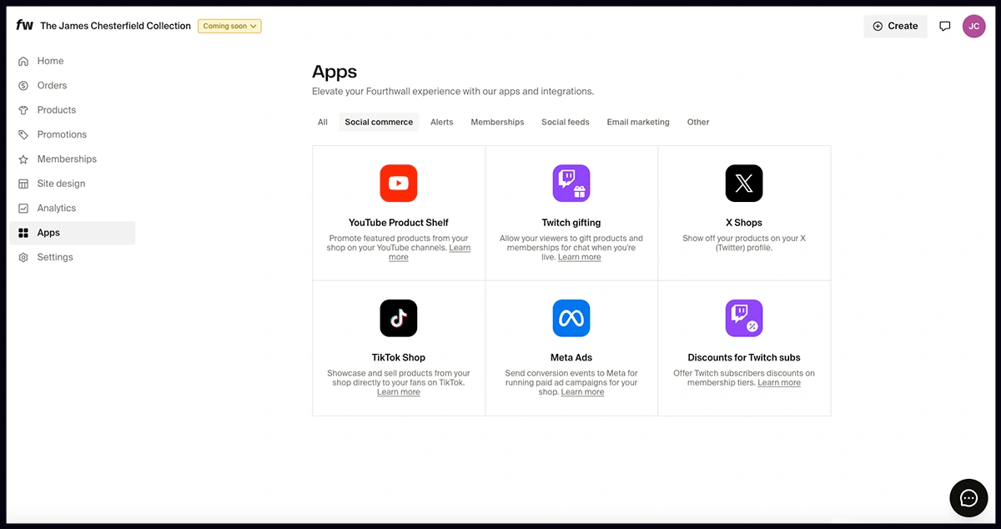
Task: Click the YouTube Product Shelf app icon
Action: click(398, 184)
